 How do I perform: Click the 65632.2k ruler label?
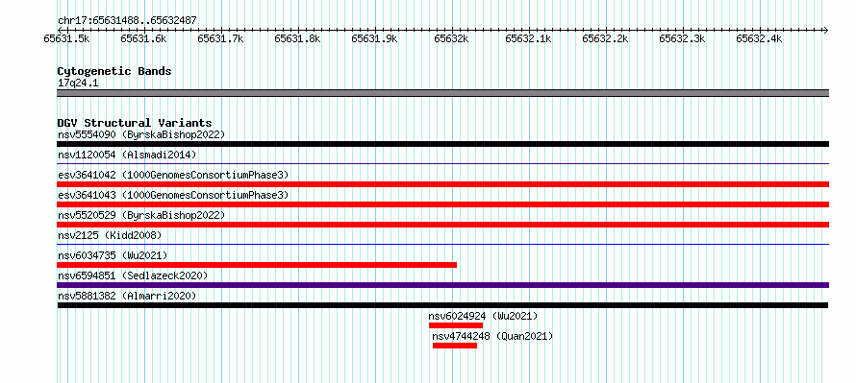[x=605, y=38]
